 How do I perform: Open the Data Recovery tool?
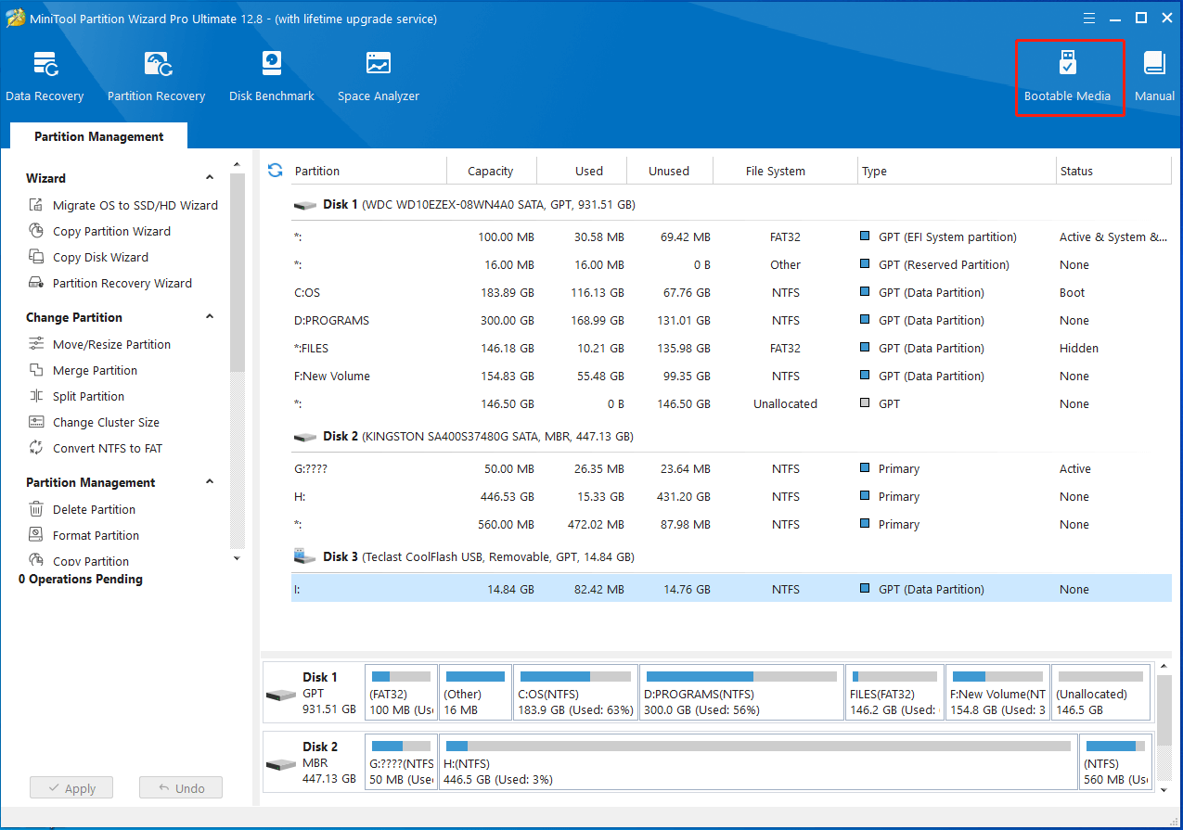coord(45,76)
